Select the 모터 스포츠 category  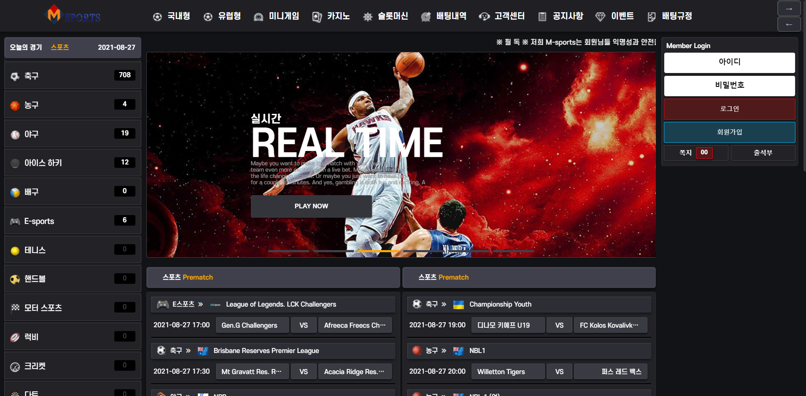pyautogui.click(x=73, y=307)
